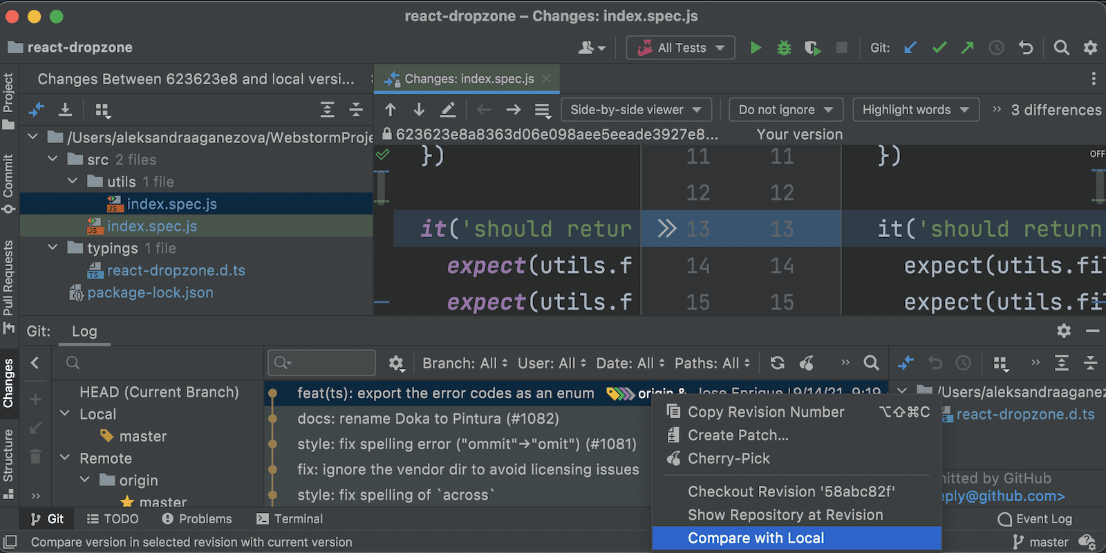1106x553 pixels.
Task: Open Paths: All filter
Action: point(713,363)
